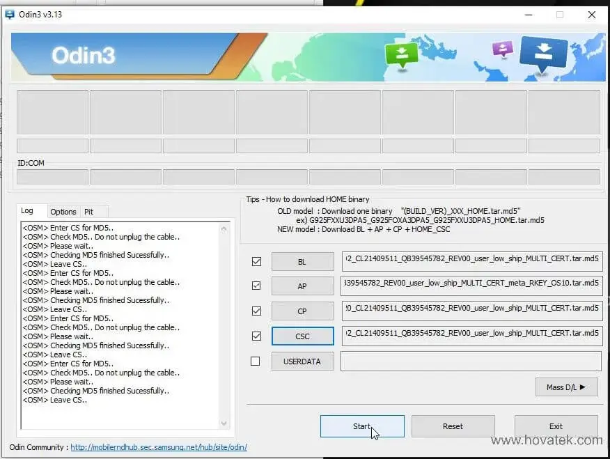Screen dimensions: 610x459
Task: Enable the USERDATA checkbox
Action: click(x=256, y=361)
